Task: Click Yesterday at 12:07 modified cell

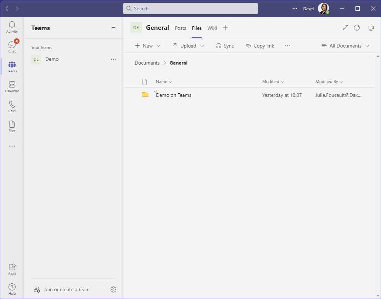Action: tap(282, 95)
